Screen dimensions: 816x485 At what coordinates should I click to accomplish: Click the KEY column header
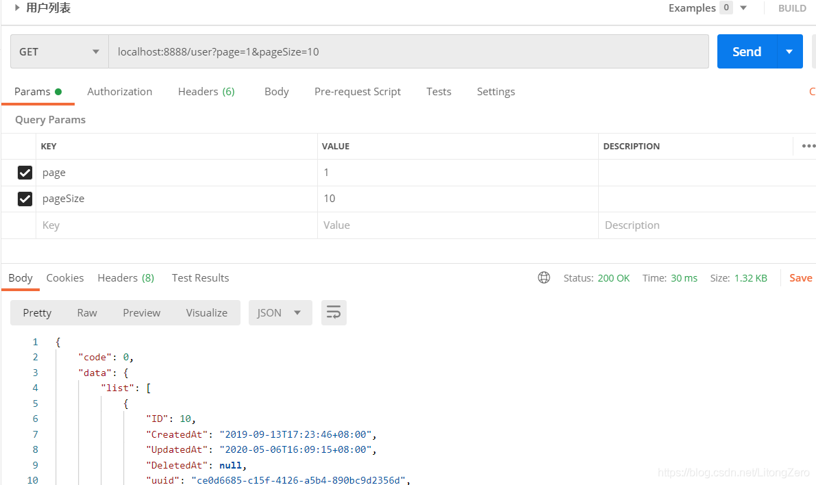coord(49,146)
